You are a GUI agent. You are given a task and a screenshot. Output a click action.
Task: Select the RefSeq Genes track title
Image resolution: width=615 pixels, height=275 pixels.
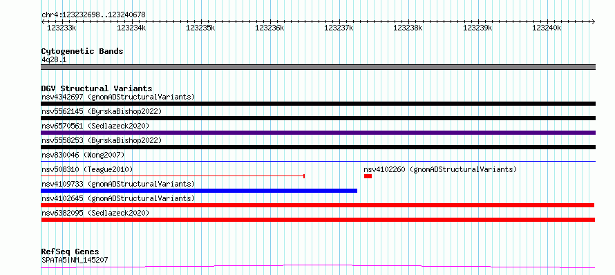pyautogui.click(x=70, y=252)
